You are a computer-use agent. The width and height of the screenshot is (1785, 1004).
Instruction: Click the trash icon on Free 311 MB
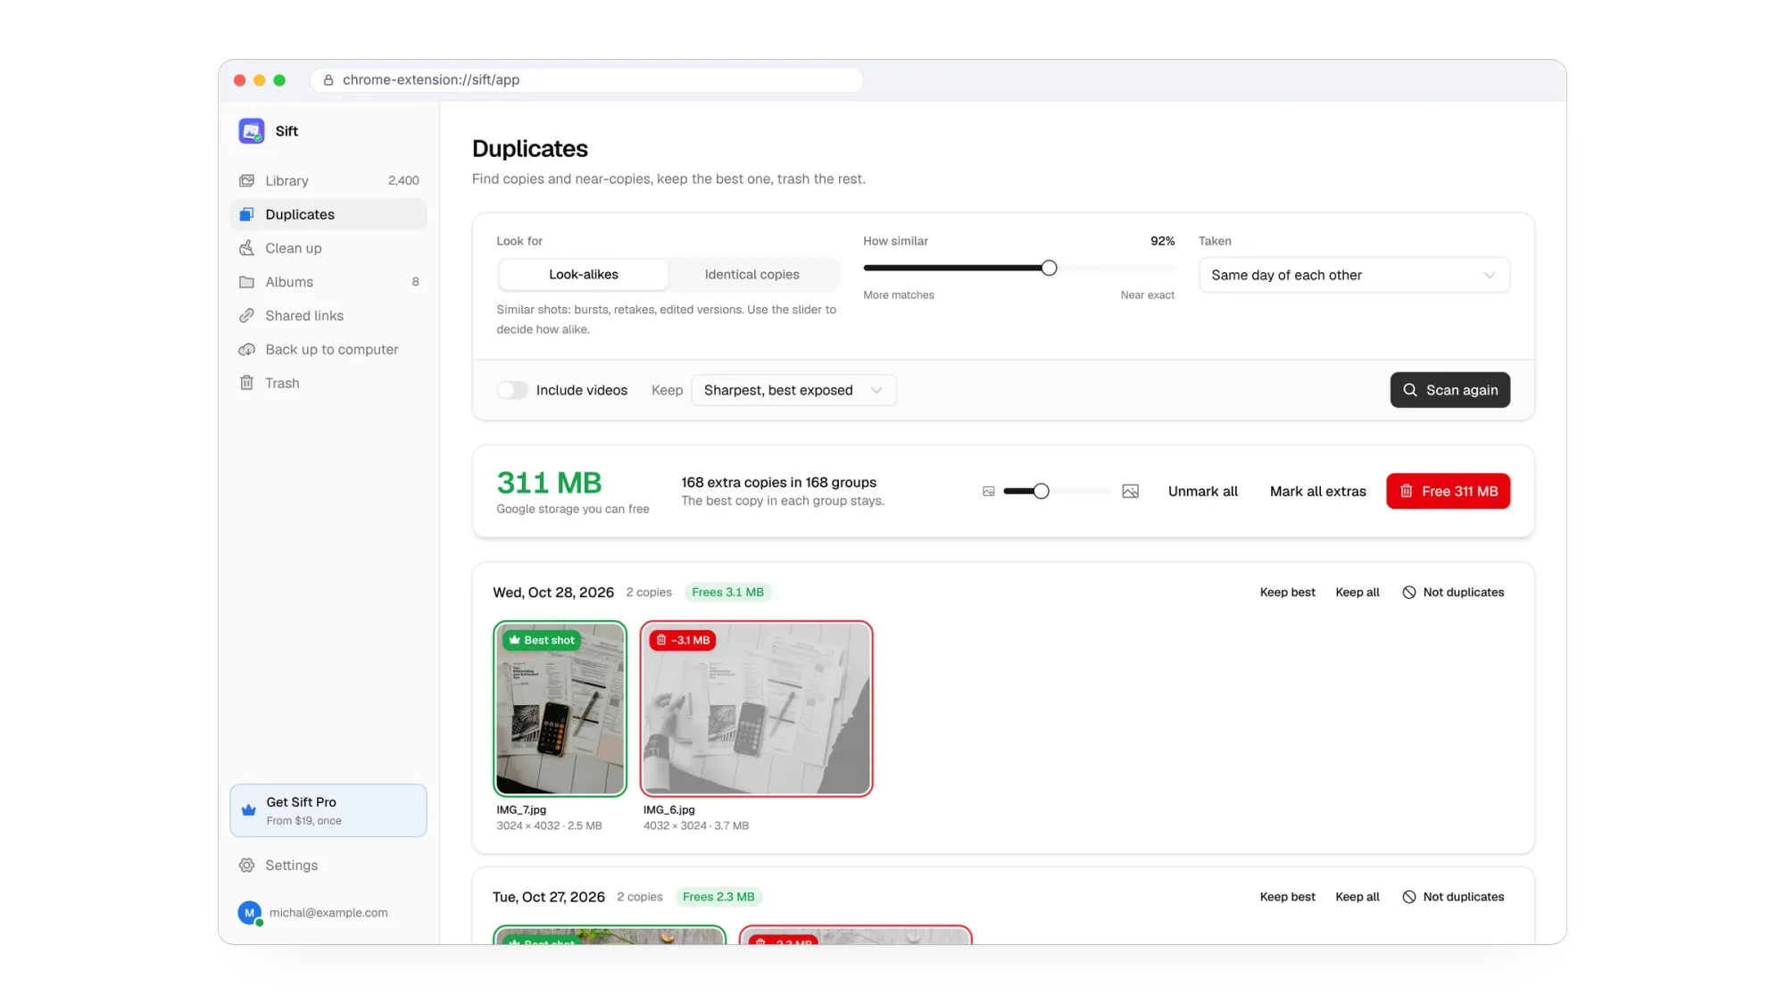coord(1407,492)
